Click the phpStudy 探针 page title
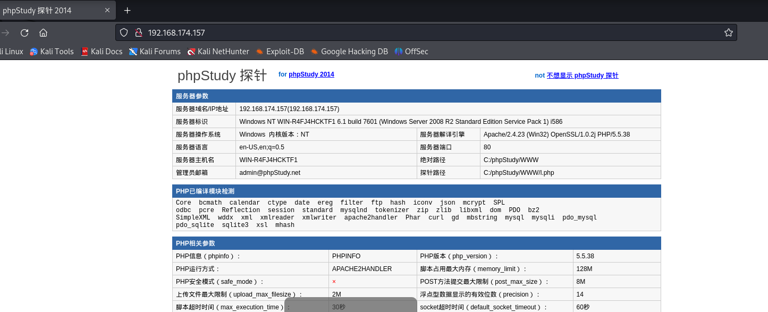Image resolution: width=768 pixels, height=312 pixels. (x=222, y=75)
